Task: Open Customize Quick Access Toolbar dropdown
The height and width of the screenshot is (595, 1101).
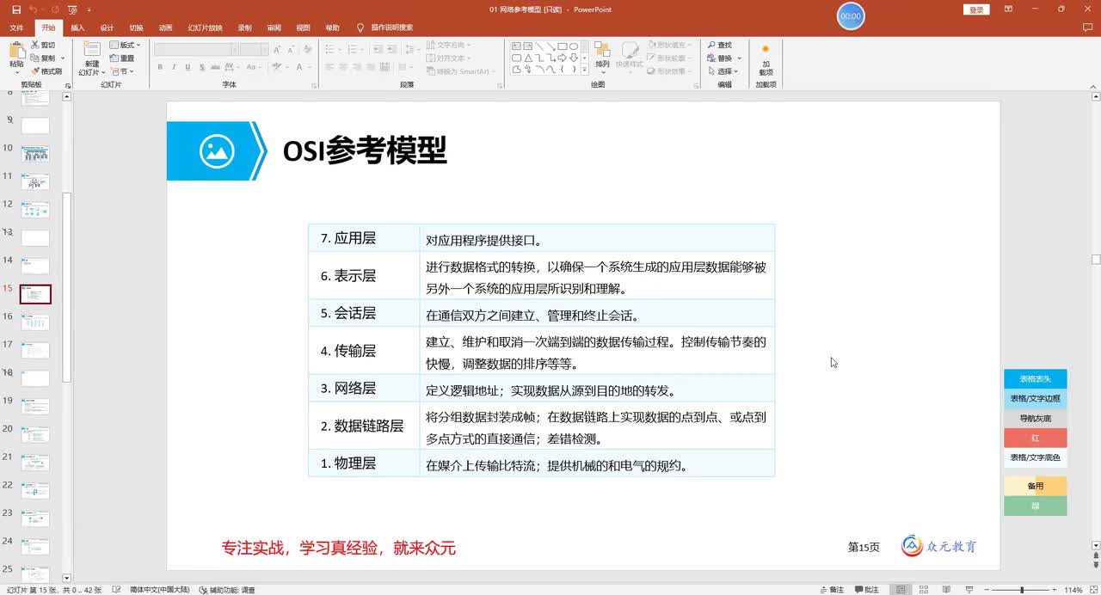Action: pos(89,9)
